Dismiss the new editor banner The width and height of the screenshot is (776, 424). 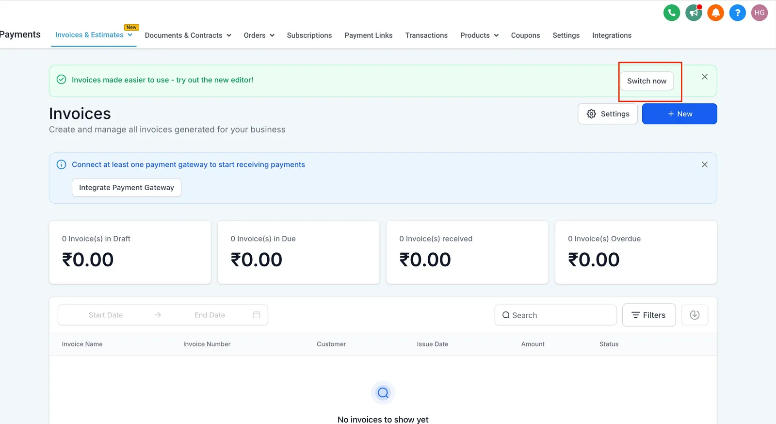tap(705, 77)
